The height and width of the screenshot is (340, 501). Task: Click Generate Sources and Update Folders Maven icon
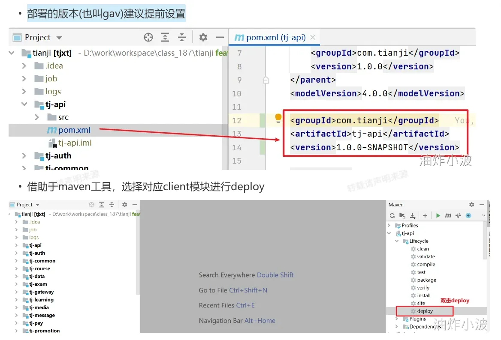coord(402,216)
